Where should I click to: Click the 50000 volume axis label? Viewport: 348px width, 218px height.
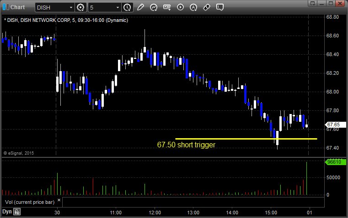[333, 177]
